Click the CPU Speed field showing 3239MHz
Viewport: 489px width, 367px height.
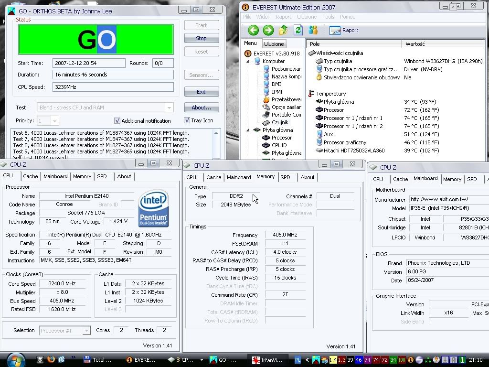coord(113,87)
